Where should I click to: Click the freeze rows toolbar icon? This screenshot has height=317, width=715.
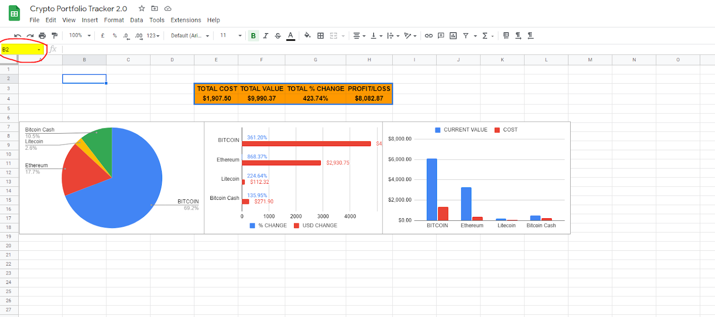[506, 35]
